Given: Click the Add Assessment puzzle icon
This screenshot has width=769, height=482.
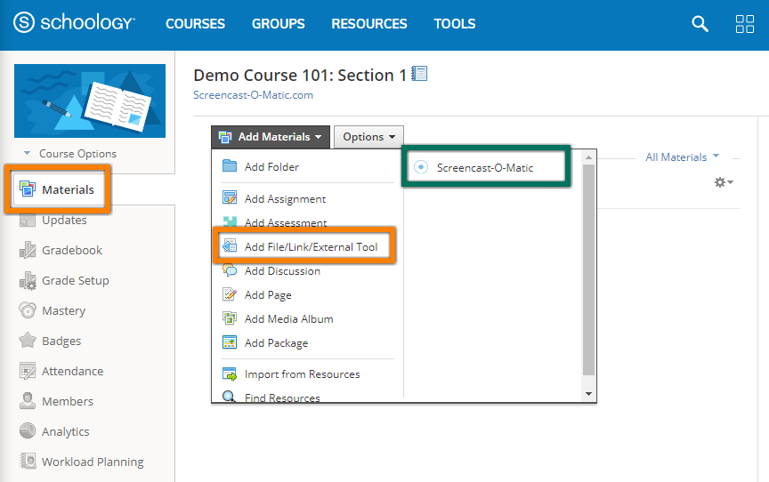Looking at the screenshot, I should (x=230, y=221).
